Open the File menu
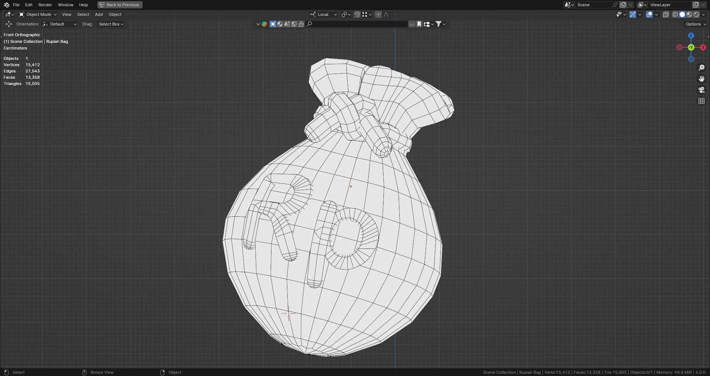Viewport: 710px width, 376px height. pos(16,5)
